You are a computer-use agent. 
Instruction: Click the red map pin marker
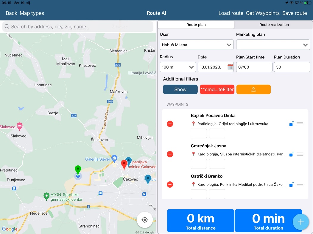124,164
